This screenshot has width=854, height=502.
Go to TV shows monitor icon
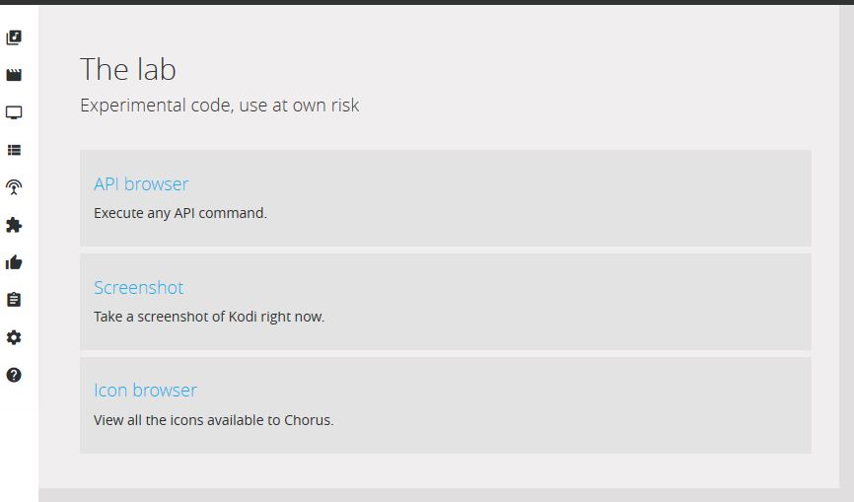[x=14, y=112]
